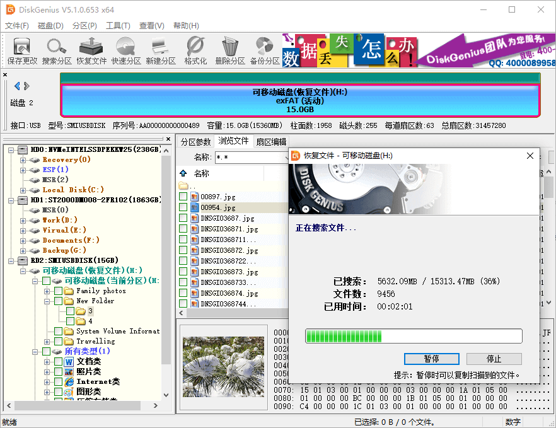Select the HD1 ST2000DM008 disk icon
Viewport: 556px width, 428px height.
click(x=23, y=200)
